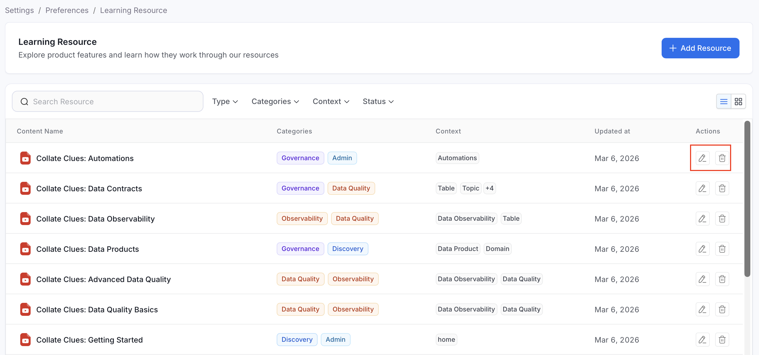Image resolution: width=759 pixels, height=355 pixels.
Task: Click the video icon beside Data Quality Basics
Action: [25, 309]
